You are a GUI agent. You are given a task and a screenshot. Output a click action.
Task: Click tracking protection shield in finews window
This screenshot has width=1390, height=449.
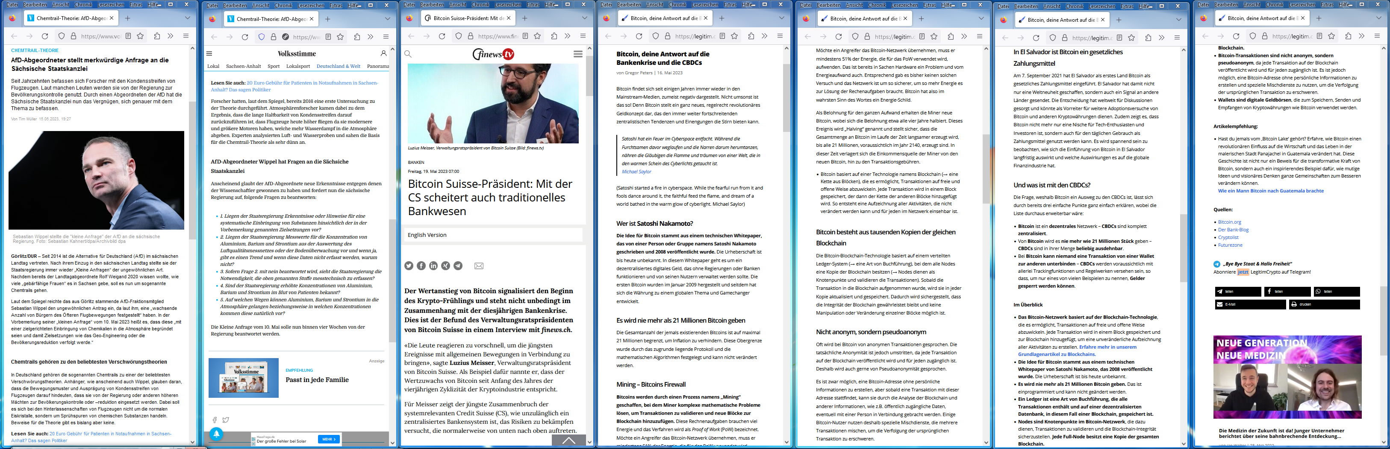(x=458, y=36)
